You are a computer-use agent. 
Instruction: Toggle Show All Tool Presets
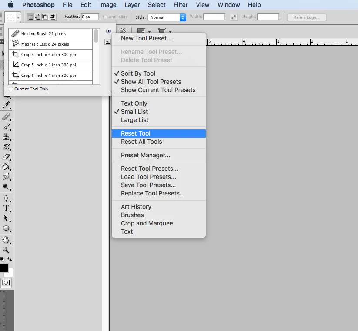[159, 82]
